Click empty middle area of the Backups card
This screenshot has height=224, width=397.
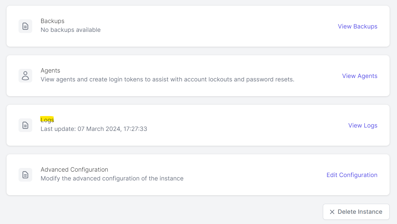click(x=217, y=26)
